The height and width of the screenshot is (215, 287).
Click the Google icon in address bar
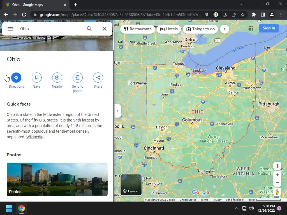[216, 15]
